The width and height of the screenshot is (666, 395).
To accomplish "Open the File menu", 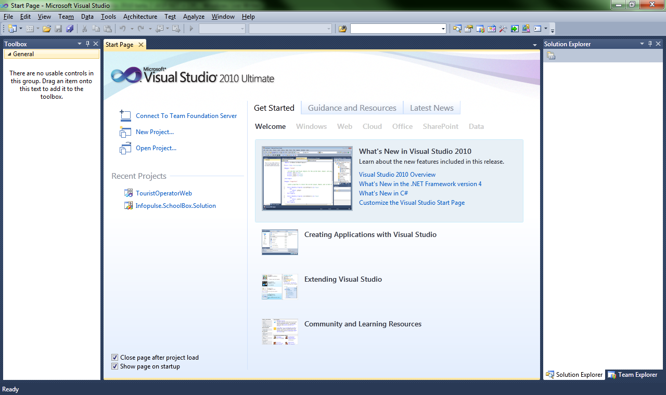I will (8, 17).
